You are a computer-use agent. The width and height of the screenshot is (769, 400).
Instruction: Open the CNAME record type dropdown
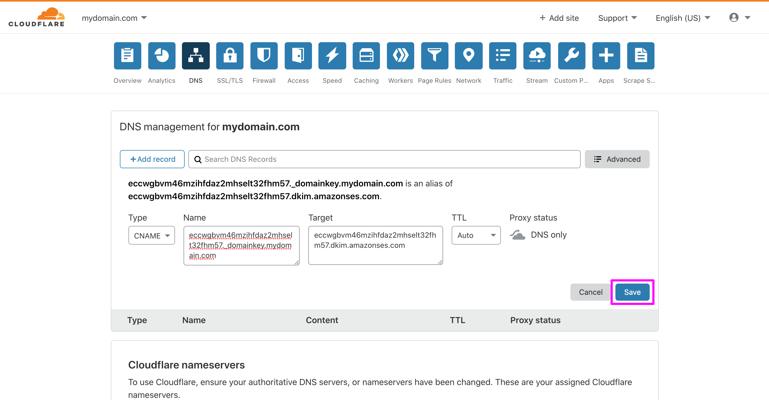click(x=151, y=235)
